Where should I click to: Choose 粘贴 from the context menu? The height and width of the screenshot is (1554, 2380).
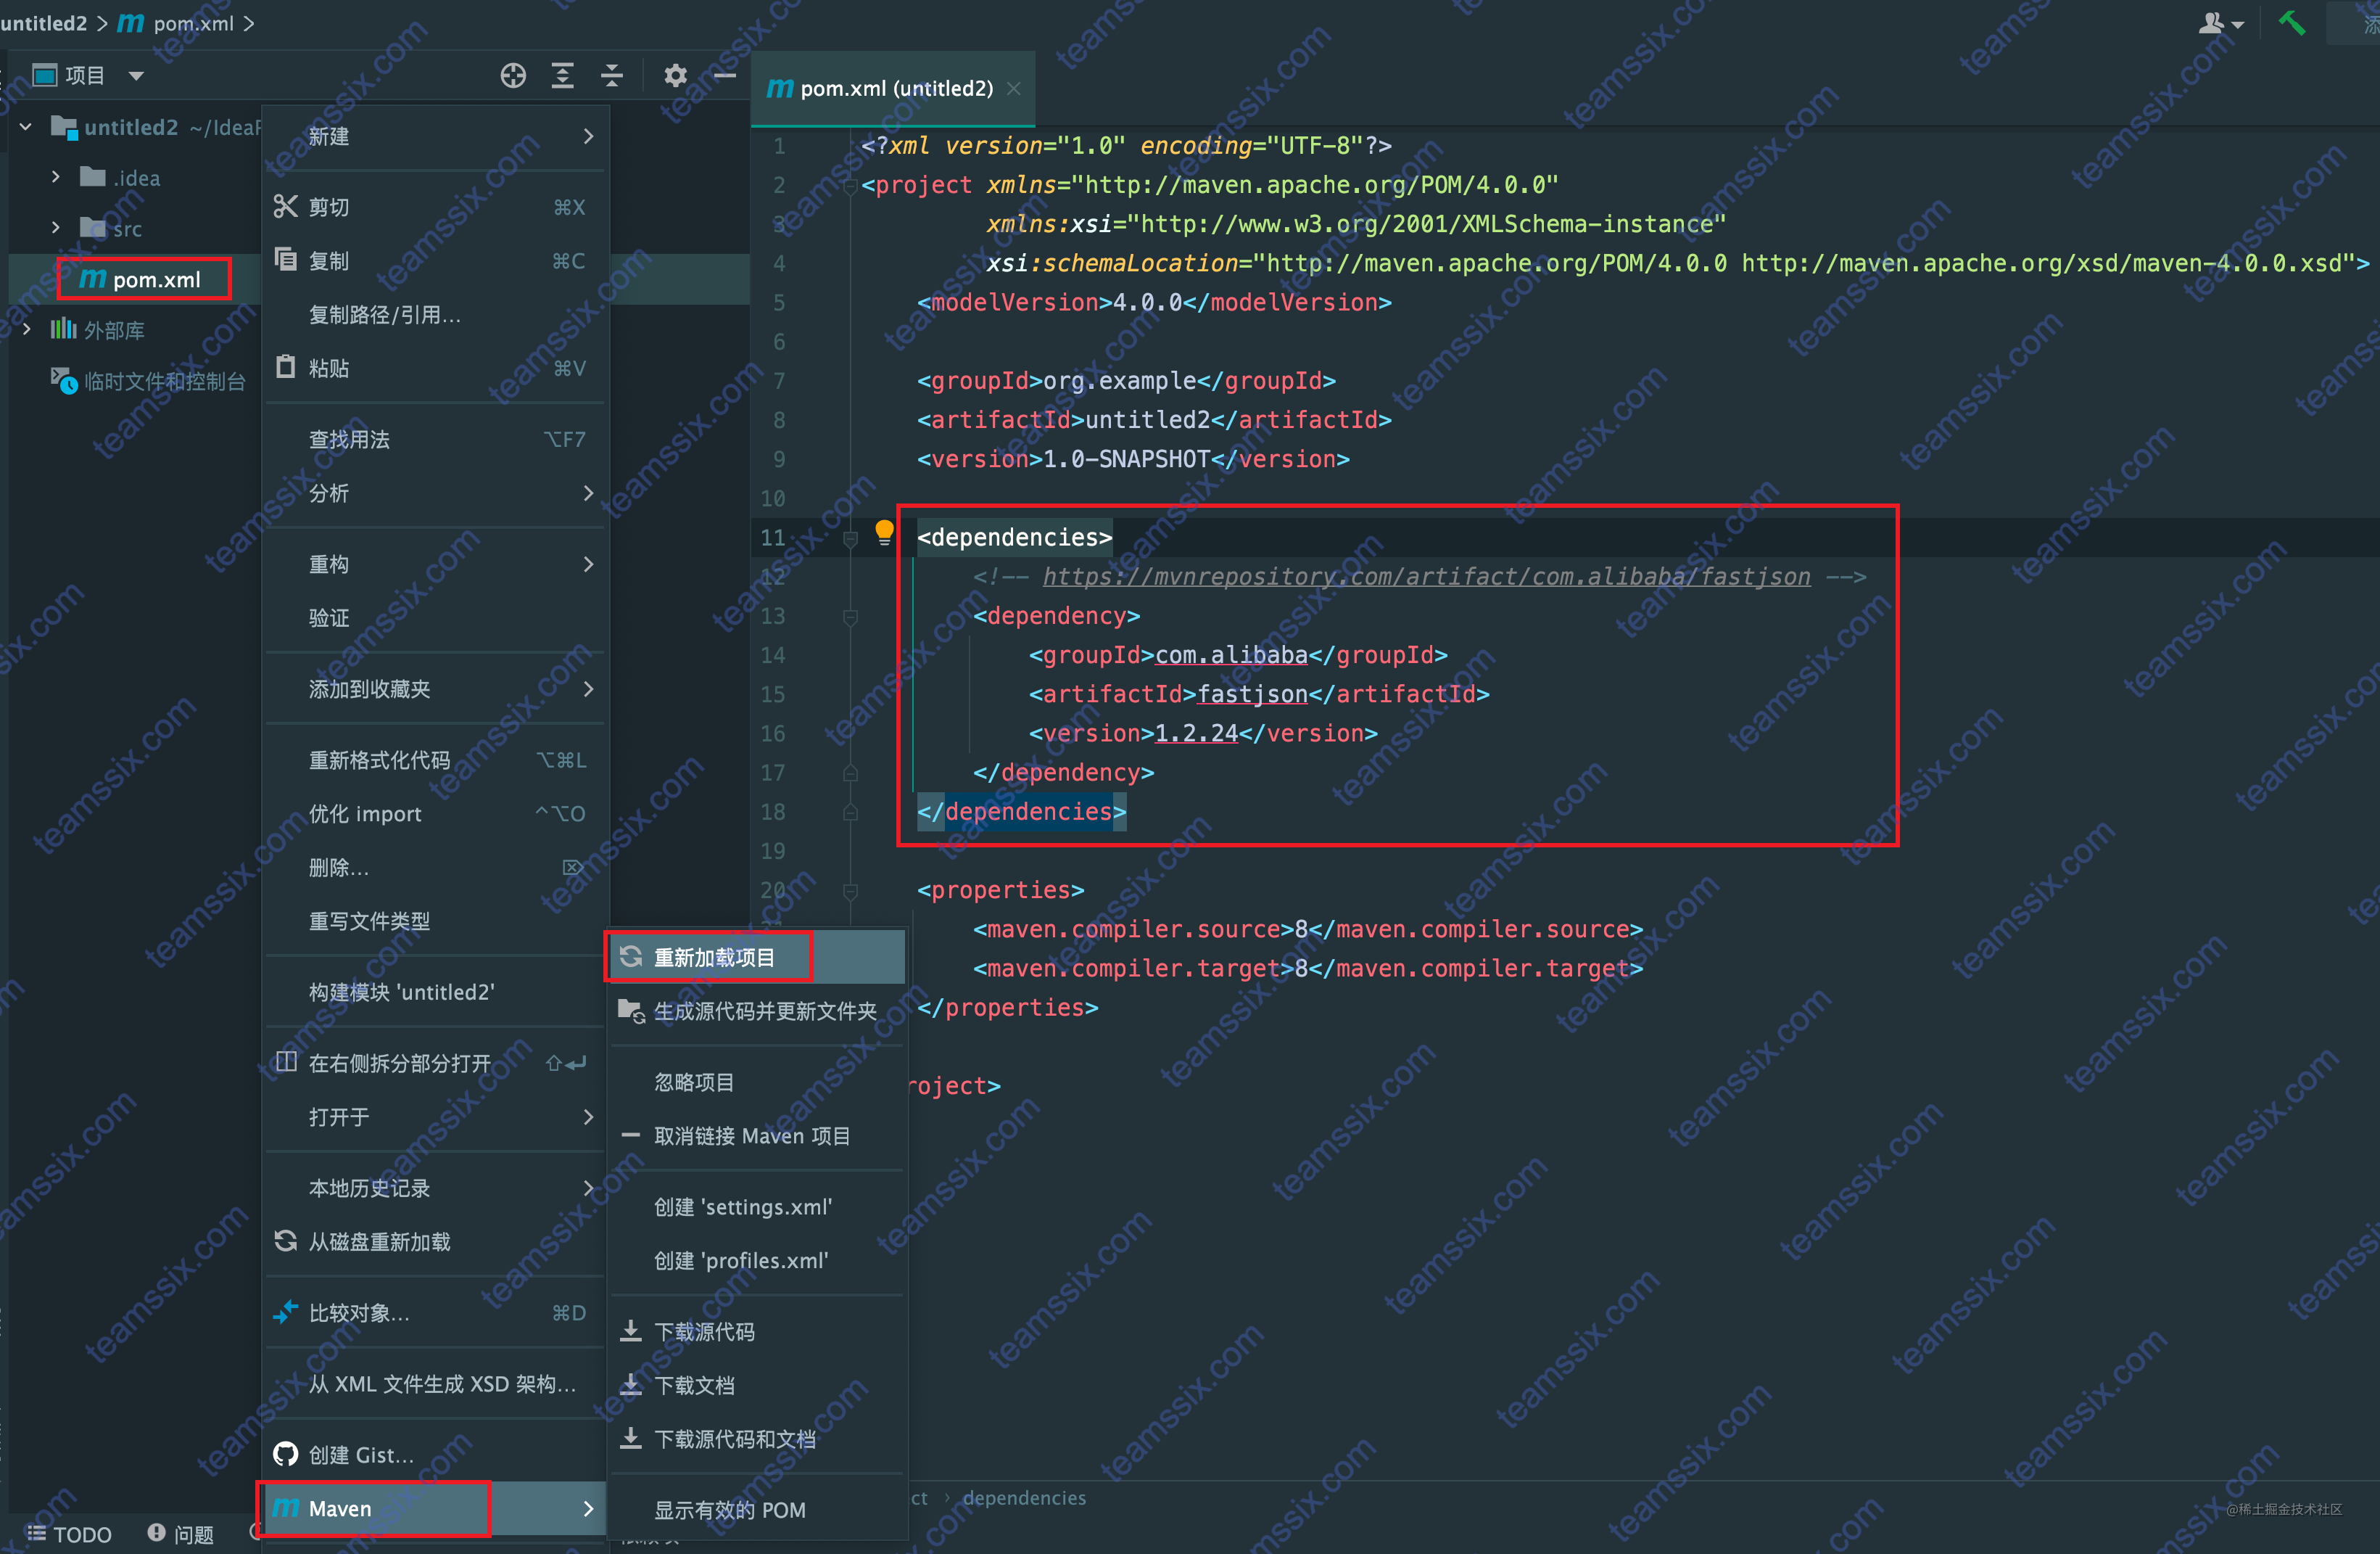(x=436, y=369)
